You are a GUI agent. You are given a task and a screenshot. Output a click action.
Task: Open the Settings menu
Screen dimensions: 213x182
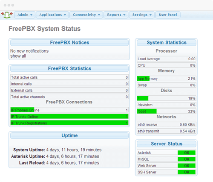tap(142, 15)
